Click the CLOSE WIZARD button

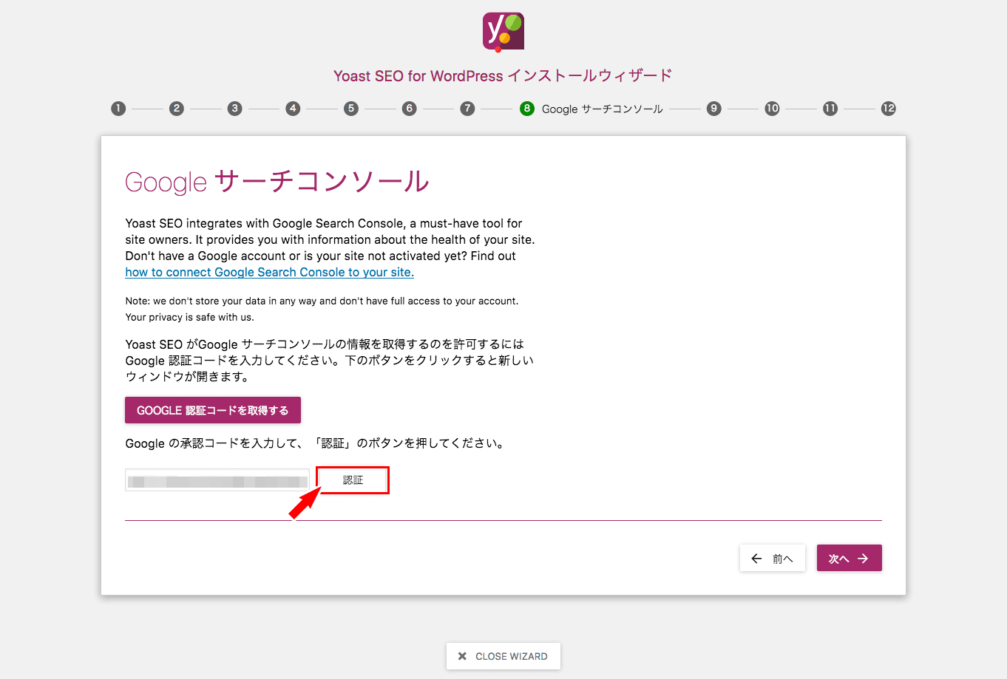pyautogui.click(x=503, y=656)
